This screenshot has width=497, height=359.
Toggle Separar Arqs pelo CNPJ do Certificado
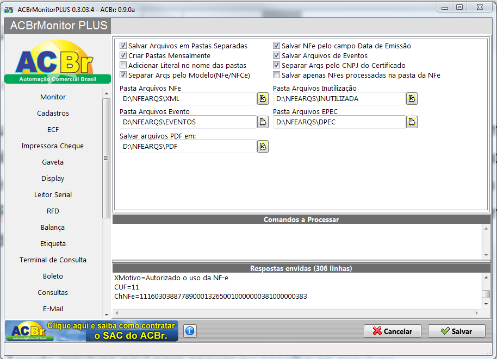pos(277,65)
